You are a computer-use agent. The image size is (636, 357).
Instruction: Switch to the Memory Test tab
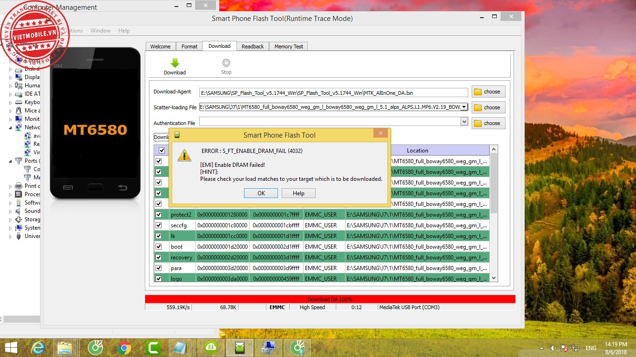[x=289, y=46]
